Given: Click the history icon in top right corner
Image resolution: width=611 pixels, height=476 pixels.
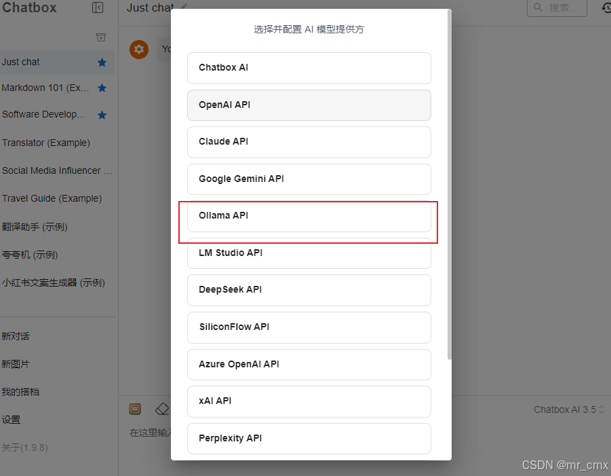Looking at the screenshot, I should pos(606,7).
